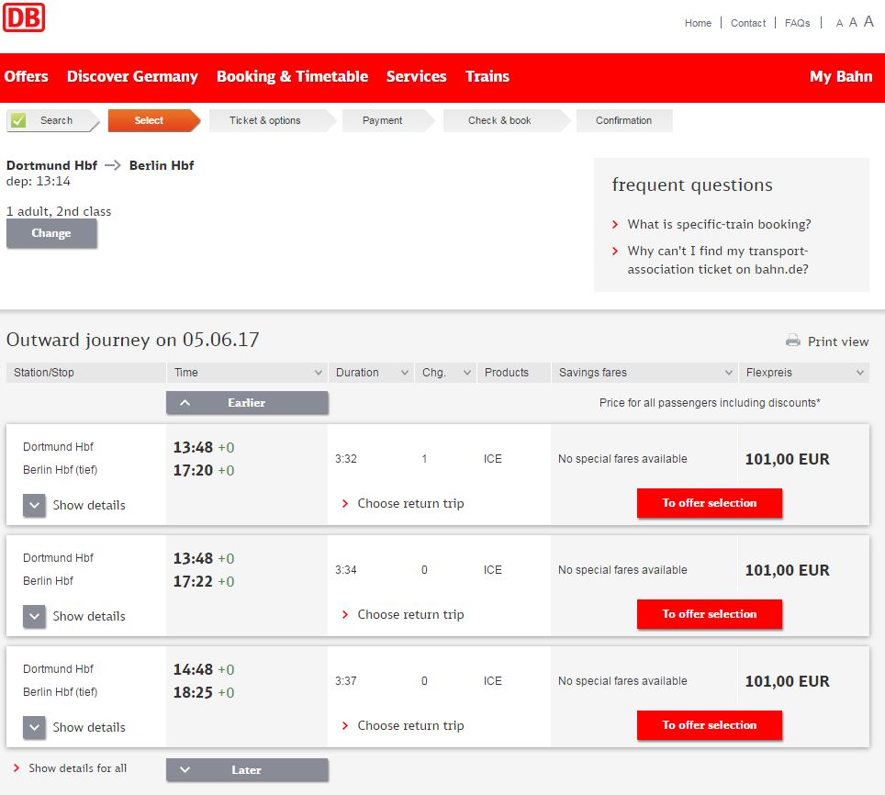Show Earlier connections
The width and height of the screenshot is (885, 795).
click(x=246, y=403)
